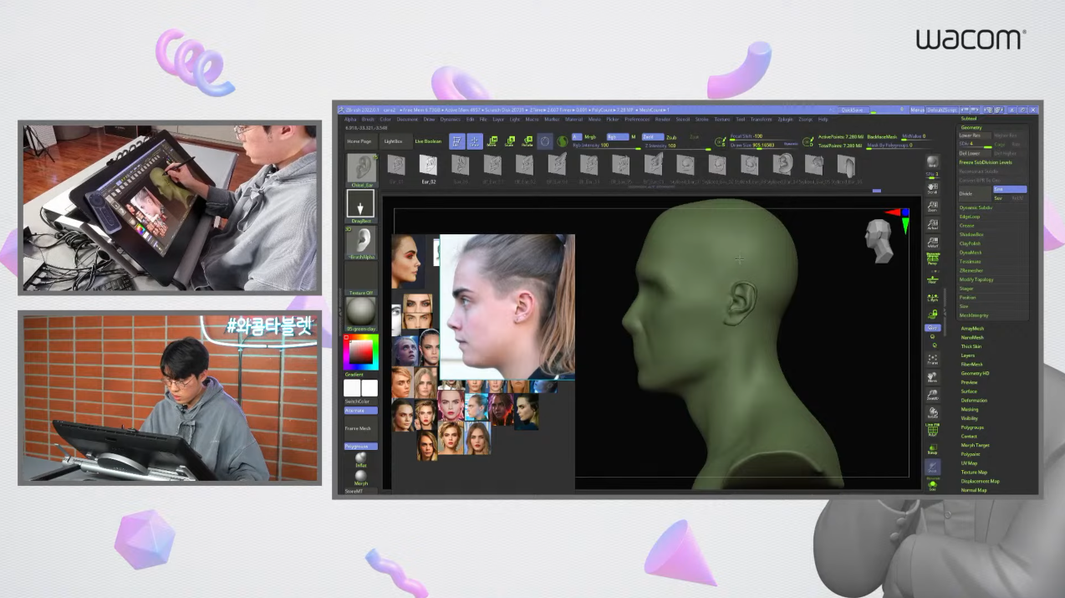Toggle Zsub mode
Image resolution: width=1065 pixels, height=598 pixels.
click(671, 136)
